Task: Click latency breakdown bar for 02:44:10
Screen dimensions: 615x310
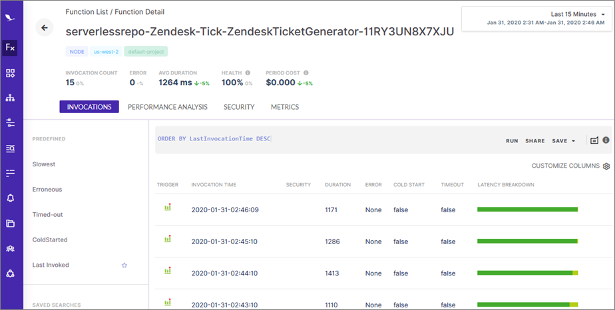Action: pos(528,273)
